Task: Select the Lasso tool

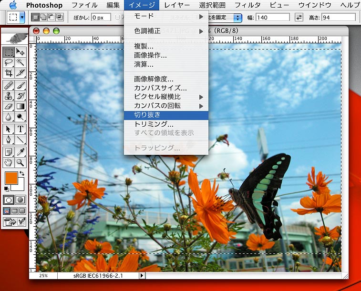Action: (9, 62)
